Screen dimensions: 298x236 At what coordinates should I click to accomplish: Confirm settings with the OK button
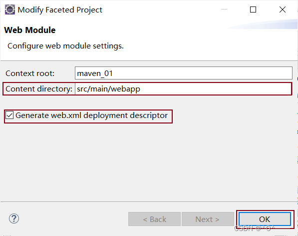click(x=265, y=219)
